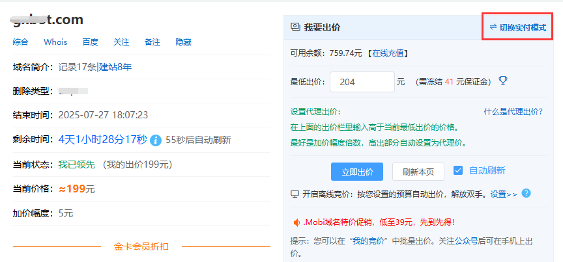This screenshot has width=563, height=262.
Task: Click the bid price input field
Action: 362,82
